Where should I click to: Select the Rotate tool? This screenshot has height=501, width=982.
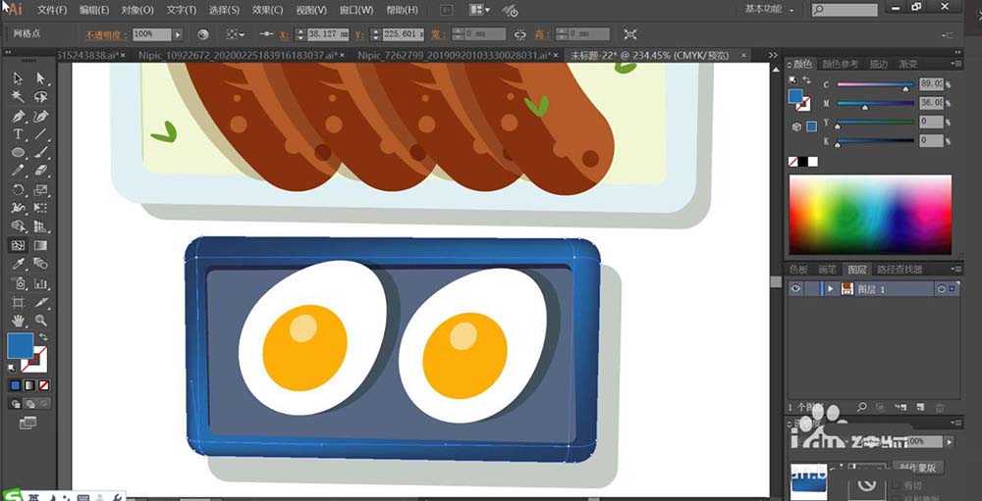(x=18, y=189)
